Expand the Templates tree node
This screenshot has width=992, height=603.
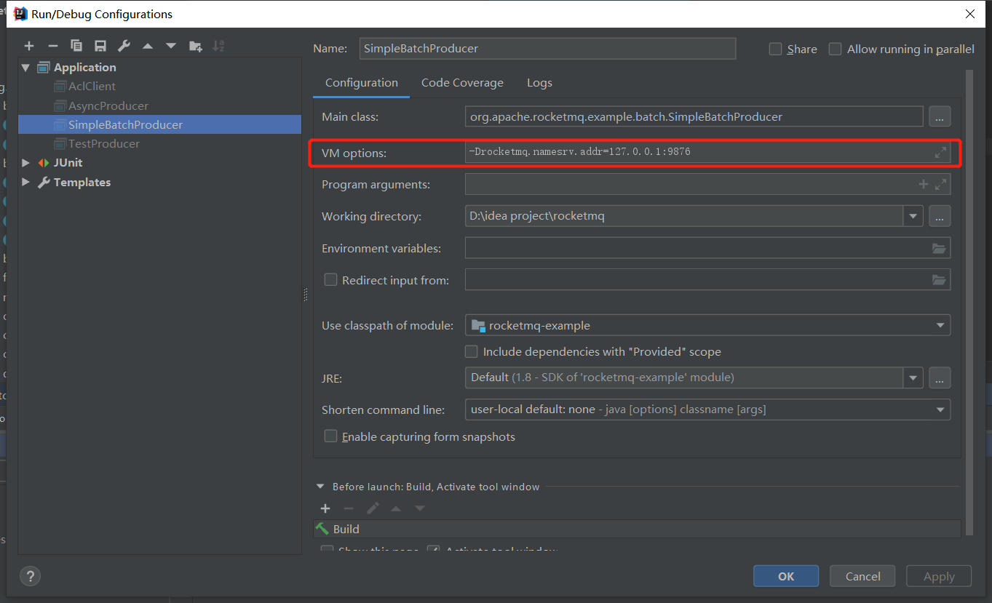point(26,182)
